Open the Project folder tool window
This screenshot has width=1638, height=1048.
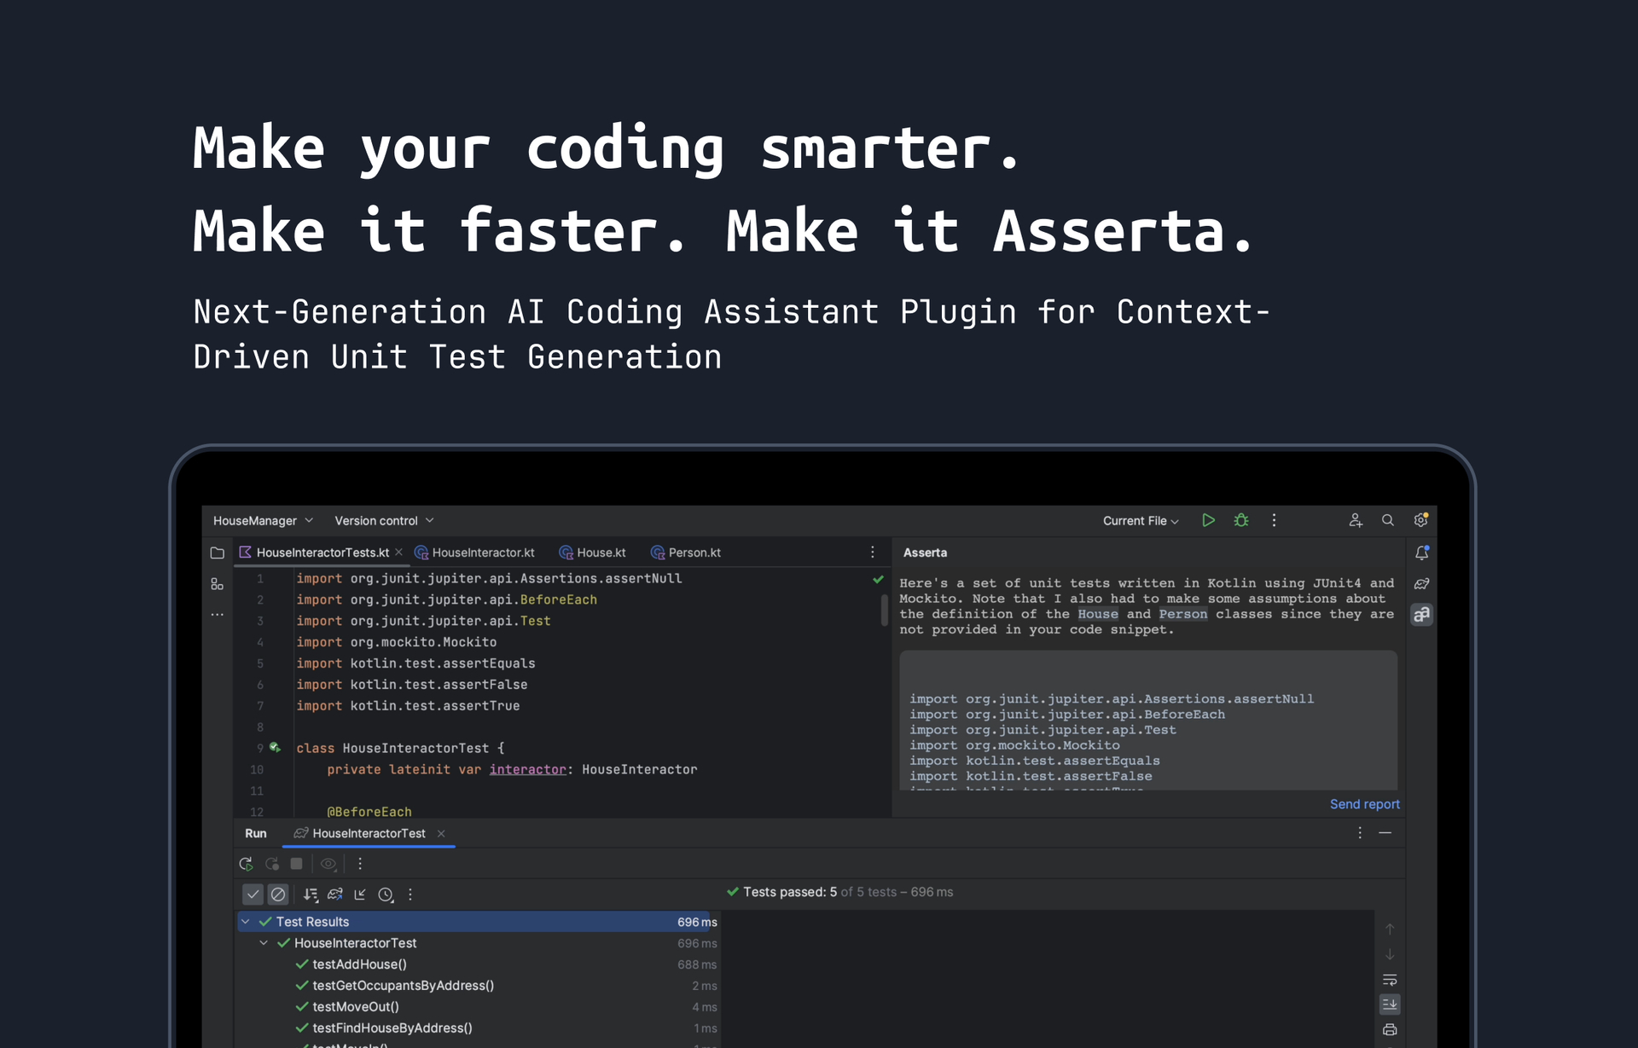(218, 553)
